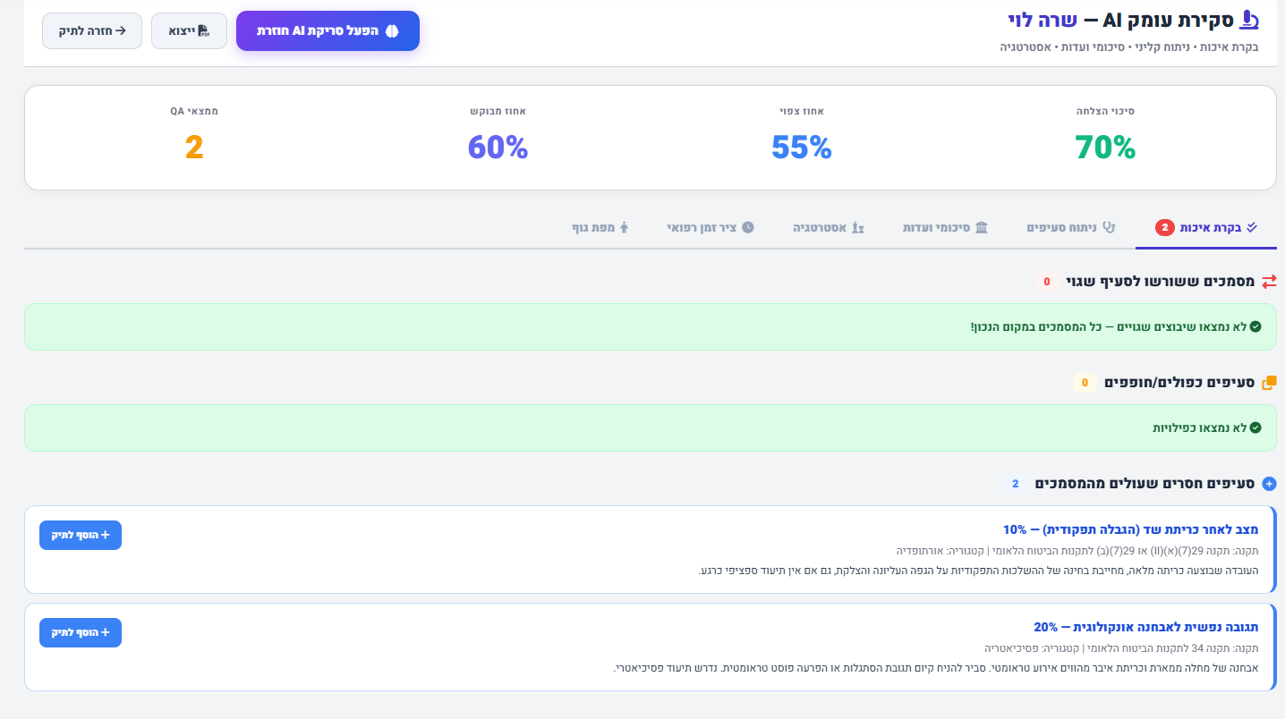Click the green checkmark in לא נמצאו כפילויות banner
1285x719 pixels.
point(1255,427)
